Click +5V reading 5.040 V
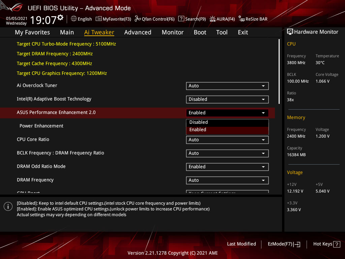The height and width of the screenshot is (259, 345). tap(322, 191)
